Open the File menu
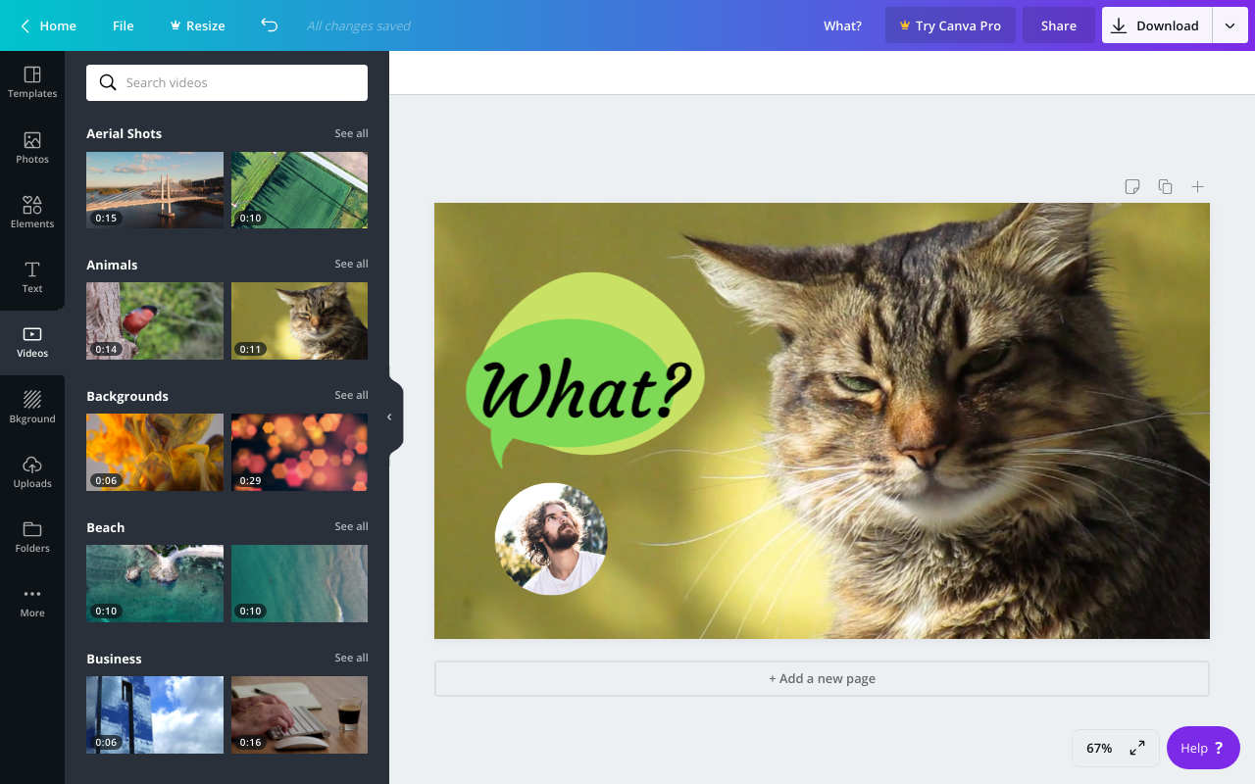The width and height of the screenshot is (1255, 784). point(123,25)
